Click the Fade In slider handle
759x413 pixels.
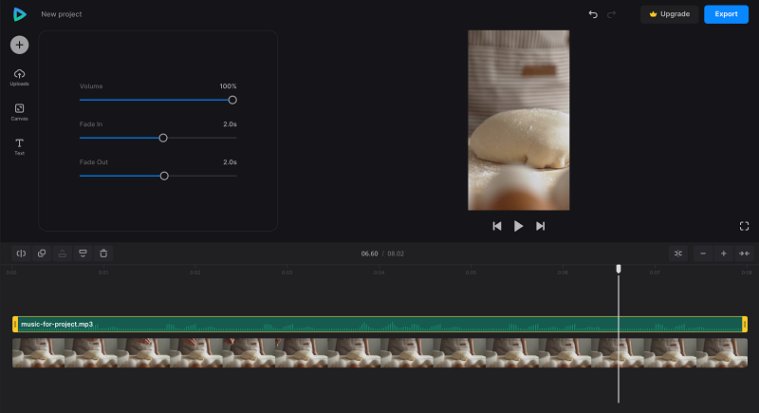163,138
